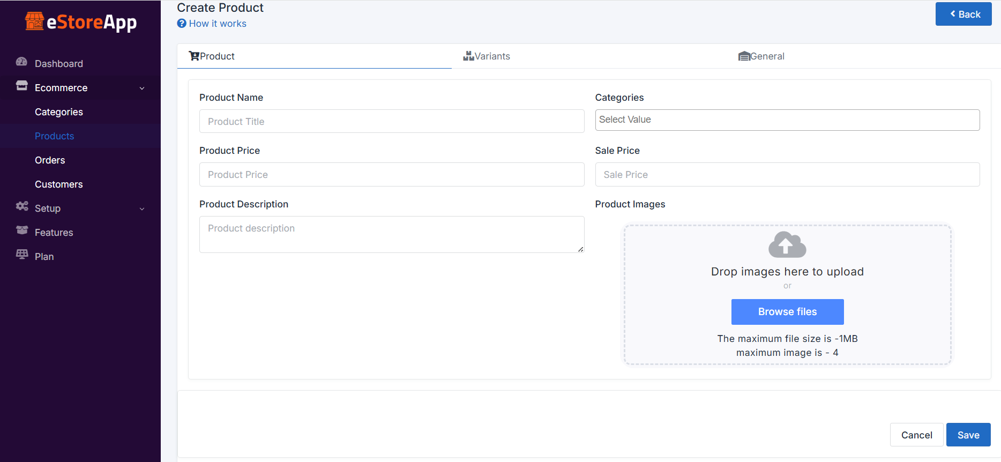This screenshot has height=462, width=1001.
Task: Focus the Product Price input field
Action: pos(392,175)
